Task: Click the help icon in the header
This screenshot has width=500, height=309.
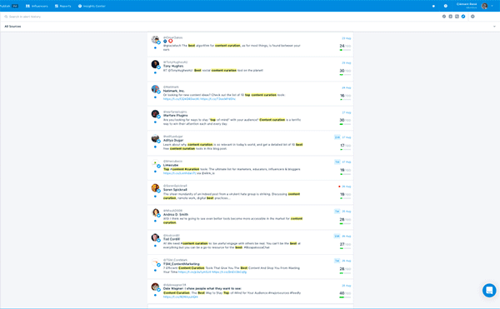Action: (x=446, y=6)
